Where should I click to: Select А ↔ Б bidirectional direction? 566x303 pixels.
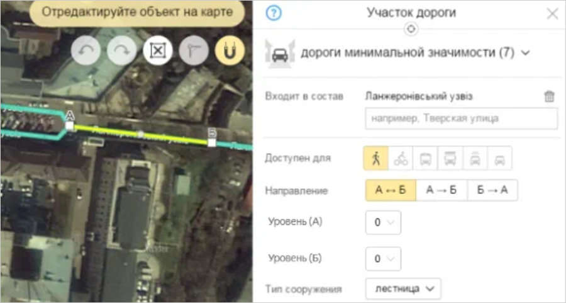[391, 190]
